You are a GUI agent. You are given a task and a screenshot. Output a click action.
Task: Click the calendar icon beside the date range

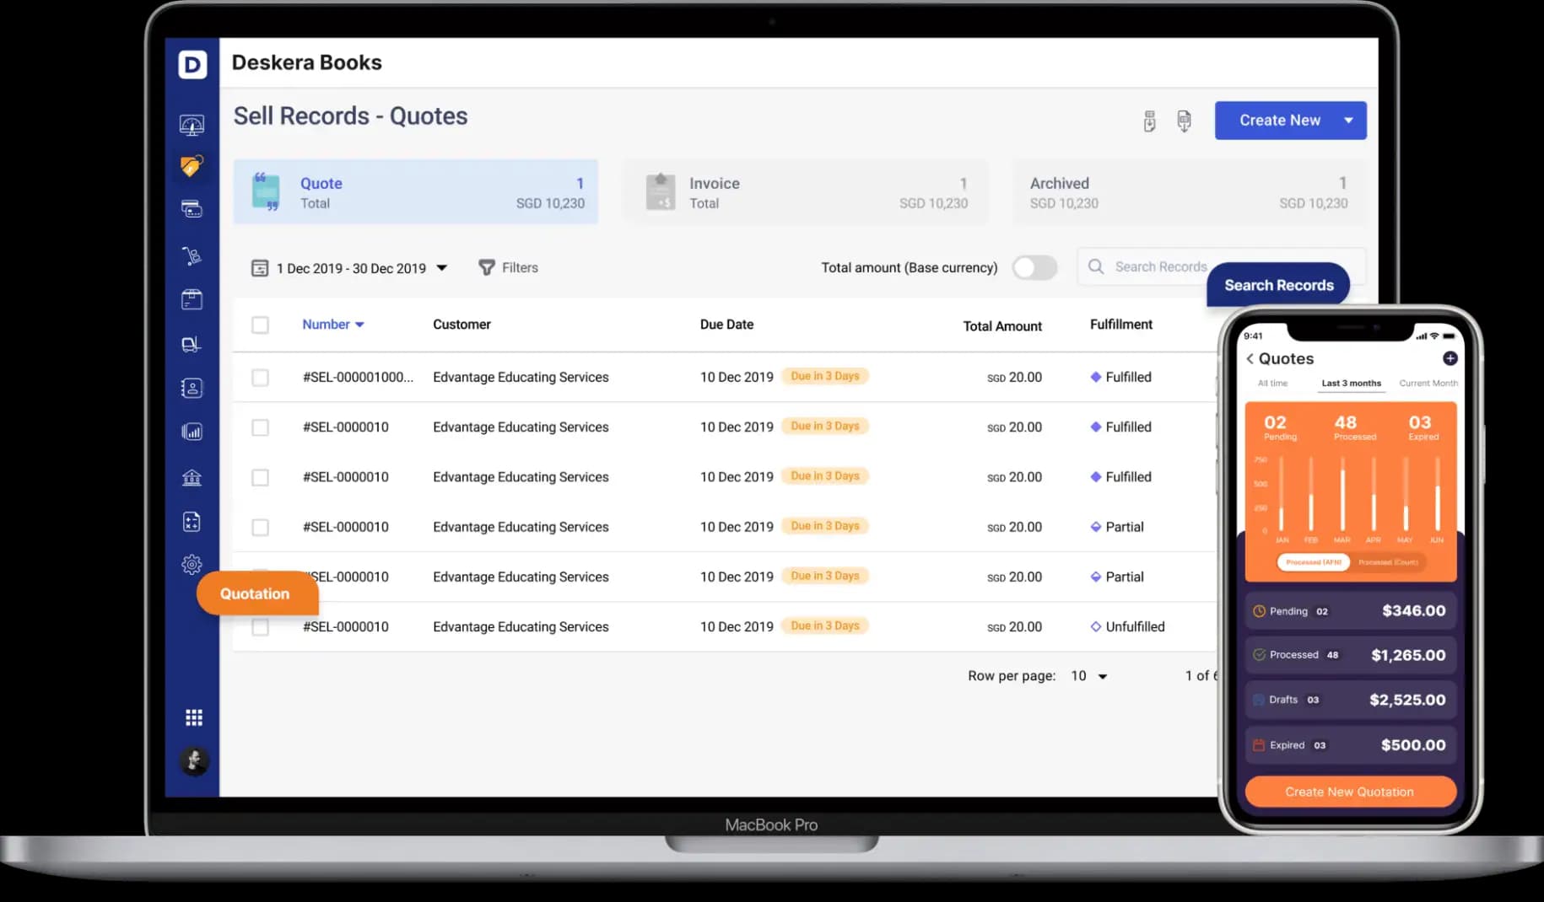260,268
